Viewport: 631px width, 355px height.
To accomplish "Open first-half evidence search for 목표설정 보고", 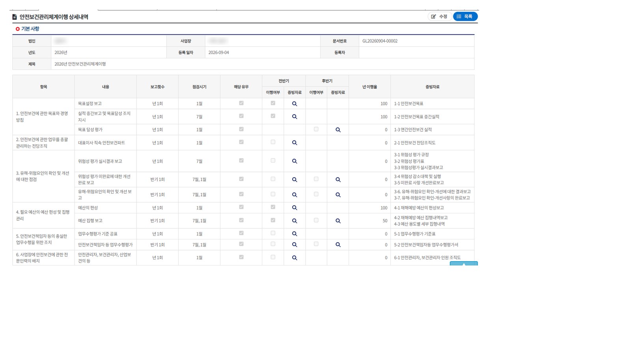I will coord(295,104).
